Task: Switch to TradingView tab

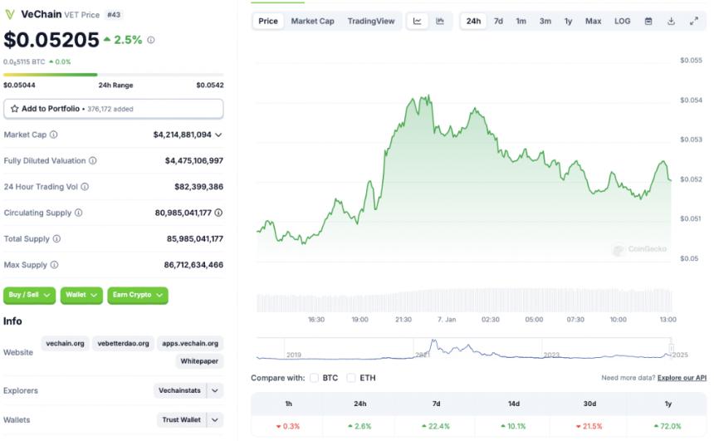Action: [371, 21]
